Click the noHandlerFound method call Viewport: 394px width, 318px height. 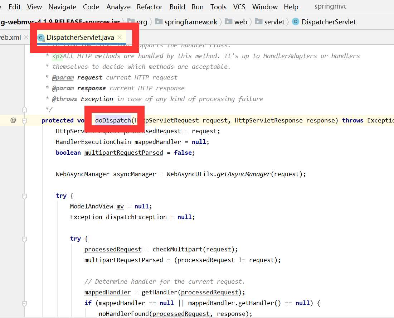click(x=123, y=314)
